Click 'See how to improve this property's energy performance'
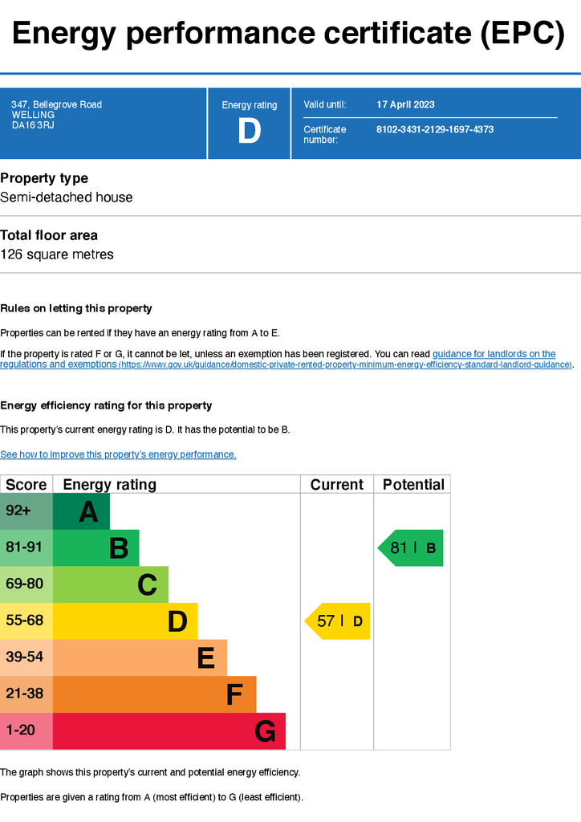 tap(118, 454)
